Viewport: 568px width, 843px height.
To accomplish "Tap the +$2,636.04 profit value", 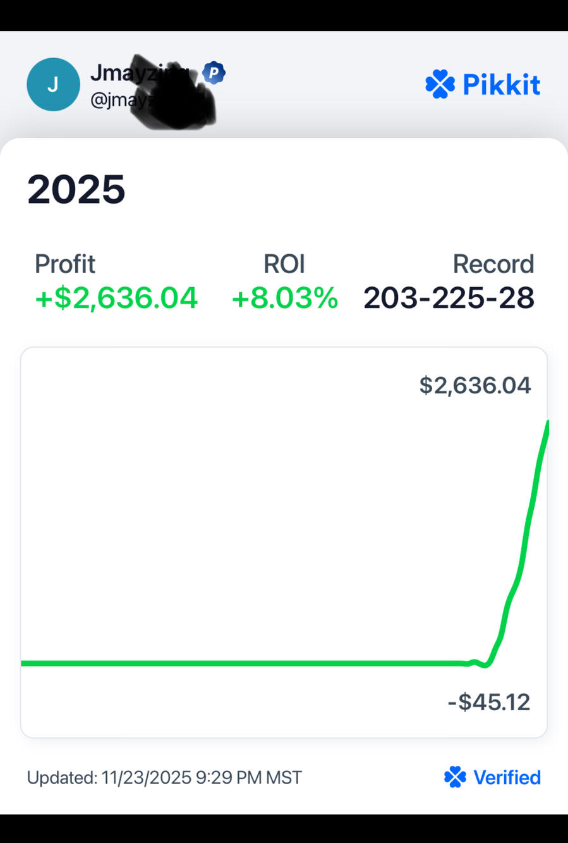I will [x=116, y=298].
